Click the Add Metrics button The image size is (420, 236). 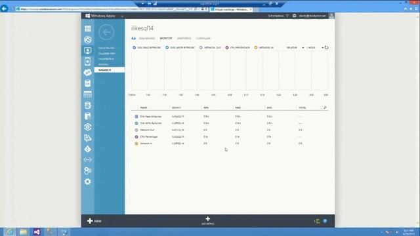pyautogui.click(x=207, y=221)
